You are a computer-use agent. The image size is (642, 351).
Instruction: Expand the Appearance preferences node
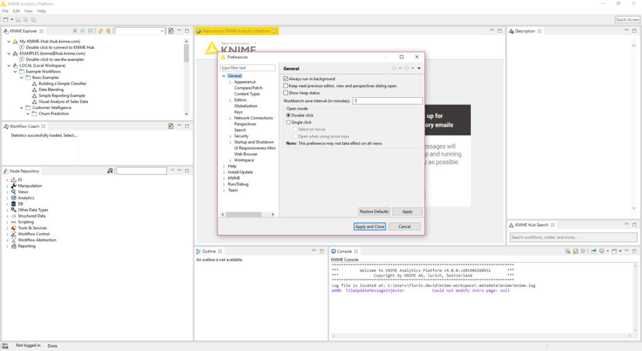[230, 82]
